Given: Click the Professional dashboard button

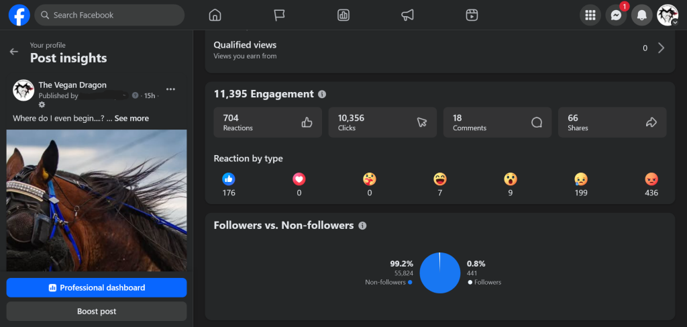Looking at the screenshot, I should click(97, 287).
